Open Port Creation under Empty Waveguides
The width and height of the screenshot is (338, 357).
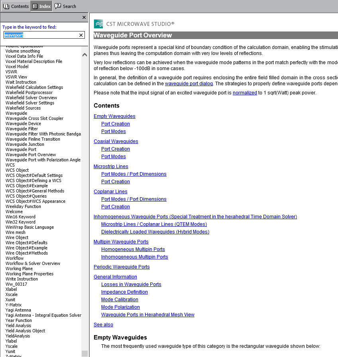click(x=116, y=124)
